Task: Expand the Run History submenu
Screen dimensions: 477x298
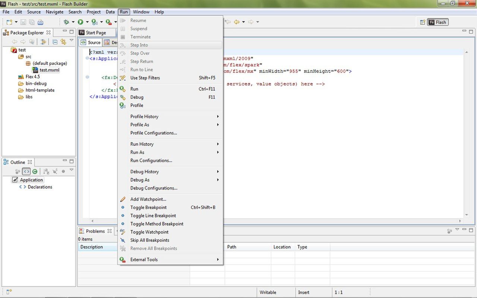Action: pyautogui.click(x=170, y=144)
